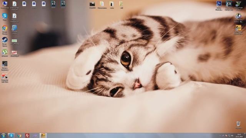The image size is (246, 138).
Task: Open the purple feather app in the taskbar
Action: pyautogui.click(x=35, y=136)
